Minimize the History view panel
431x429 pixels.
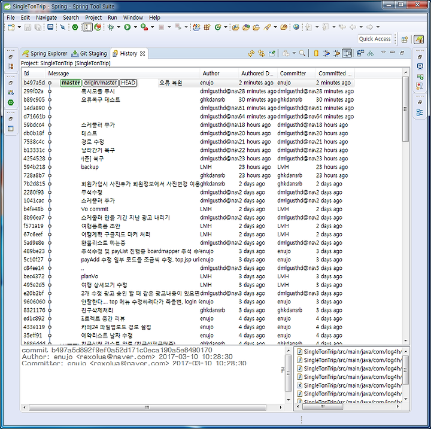point(393,52)
